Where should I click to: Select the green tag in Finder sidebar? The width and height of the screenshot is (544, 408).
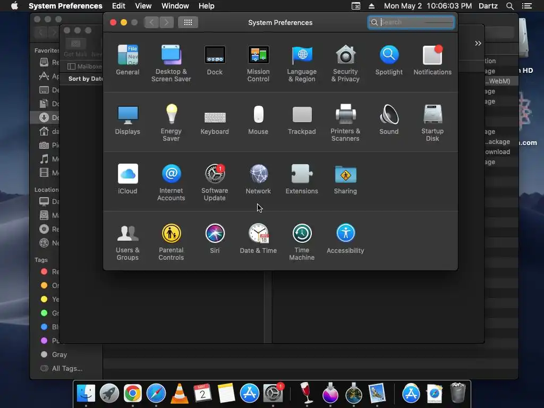[x=49, y=313]
